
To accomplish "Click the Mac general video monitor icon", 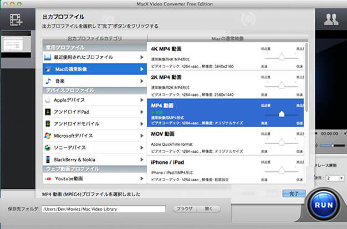I will (48, 69).
